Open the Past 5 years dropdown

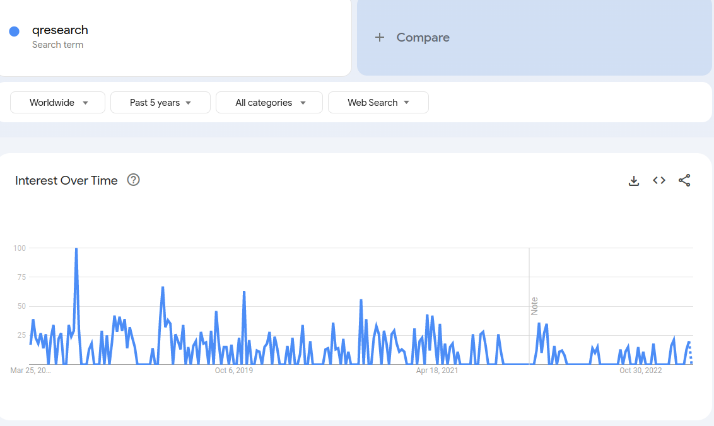point(160,102)
